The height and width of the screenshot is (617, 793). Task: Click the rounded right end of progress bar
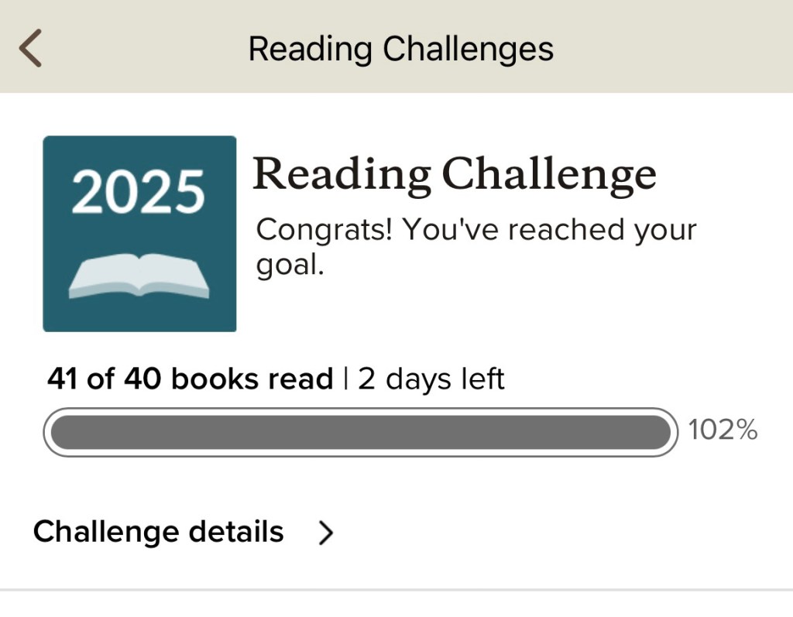(x=668, y=432)
